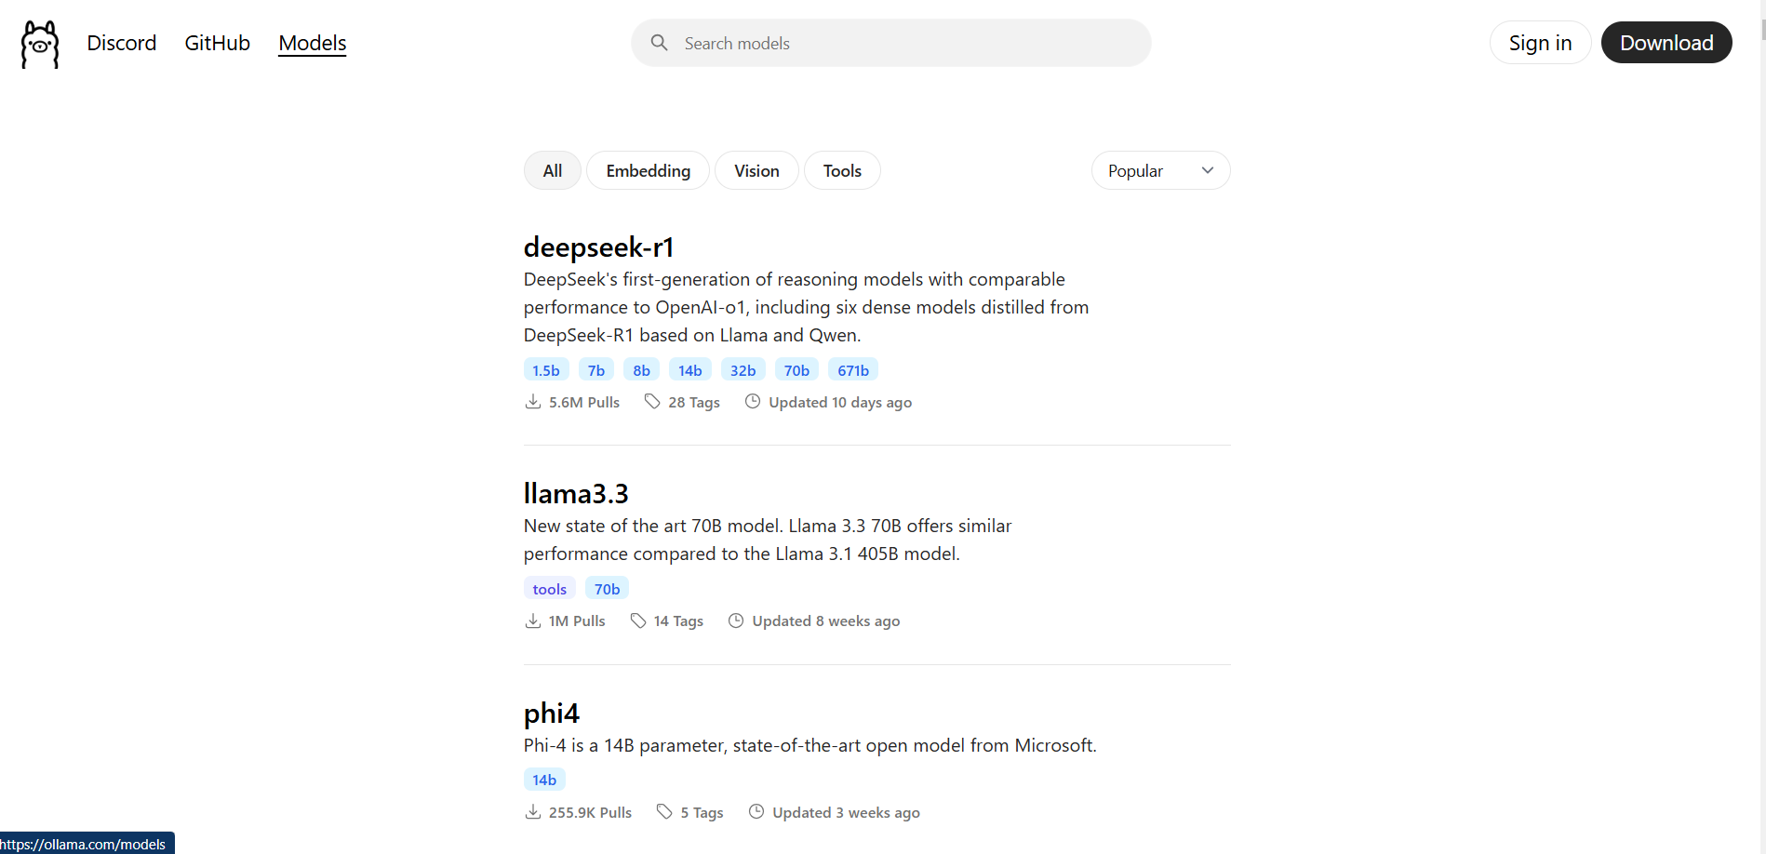Click the Sign in button

[x=1540, y=43]
